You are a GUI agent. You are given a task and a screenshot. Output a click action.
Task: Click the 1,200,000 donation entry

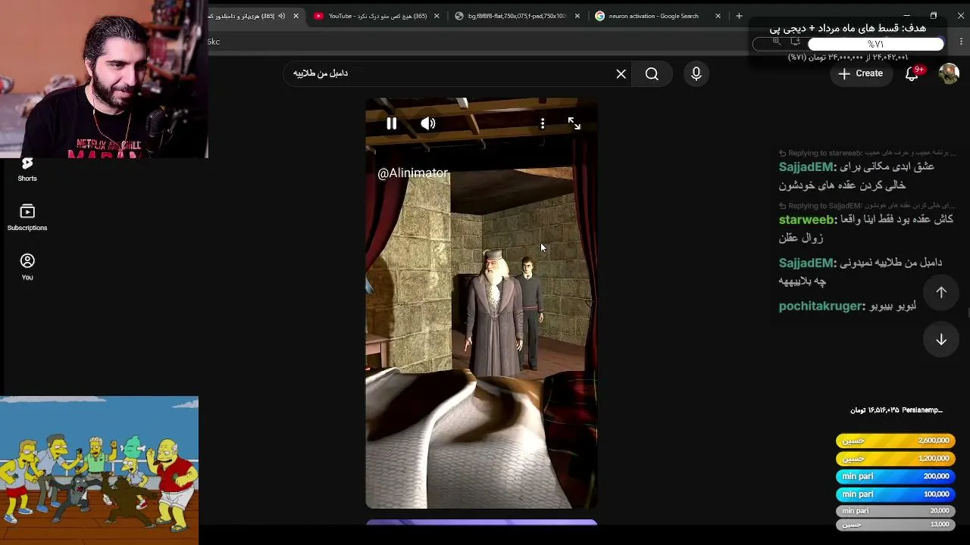click(896, 459)
